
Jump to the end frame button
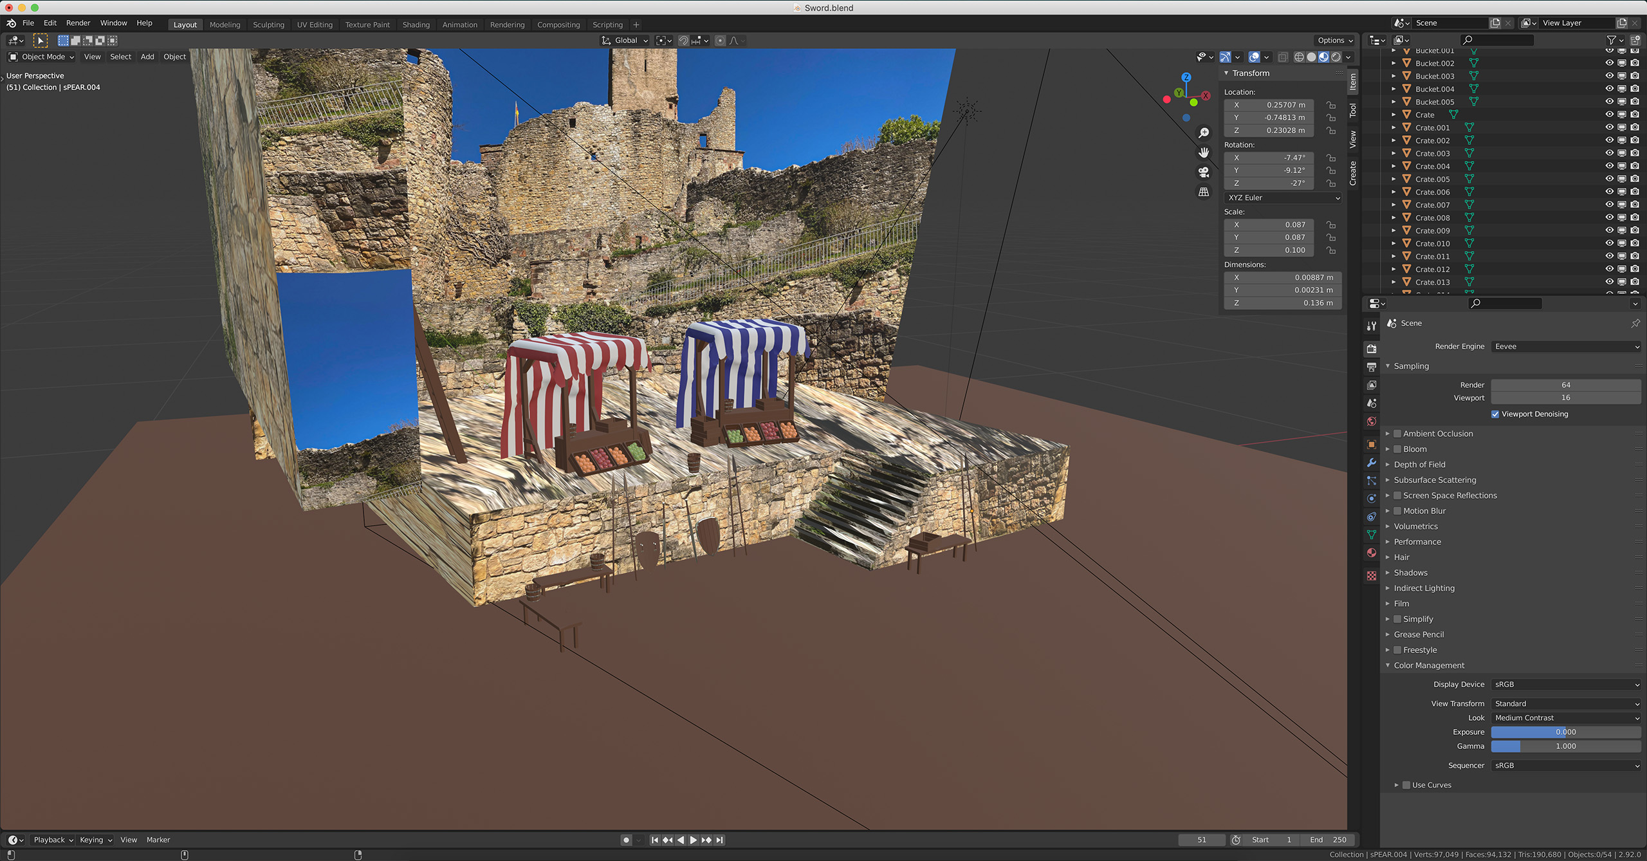(720, 840)
